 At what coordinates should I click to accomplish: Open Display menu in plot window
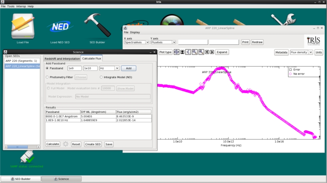135,32
